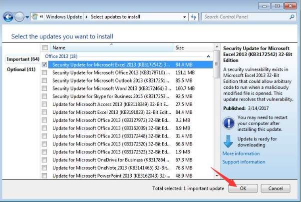Sort the list by Size column

[x=193, y=47]
